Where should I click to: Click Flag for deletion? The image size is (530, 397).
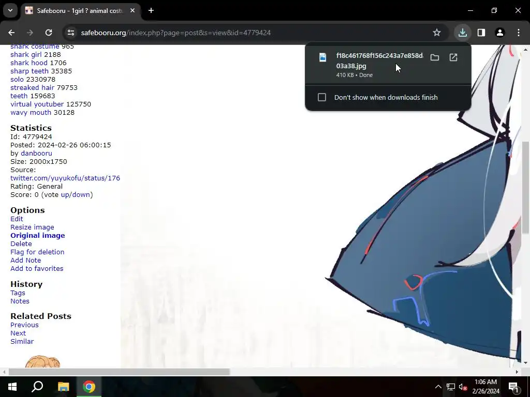(x=37, y=252)
